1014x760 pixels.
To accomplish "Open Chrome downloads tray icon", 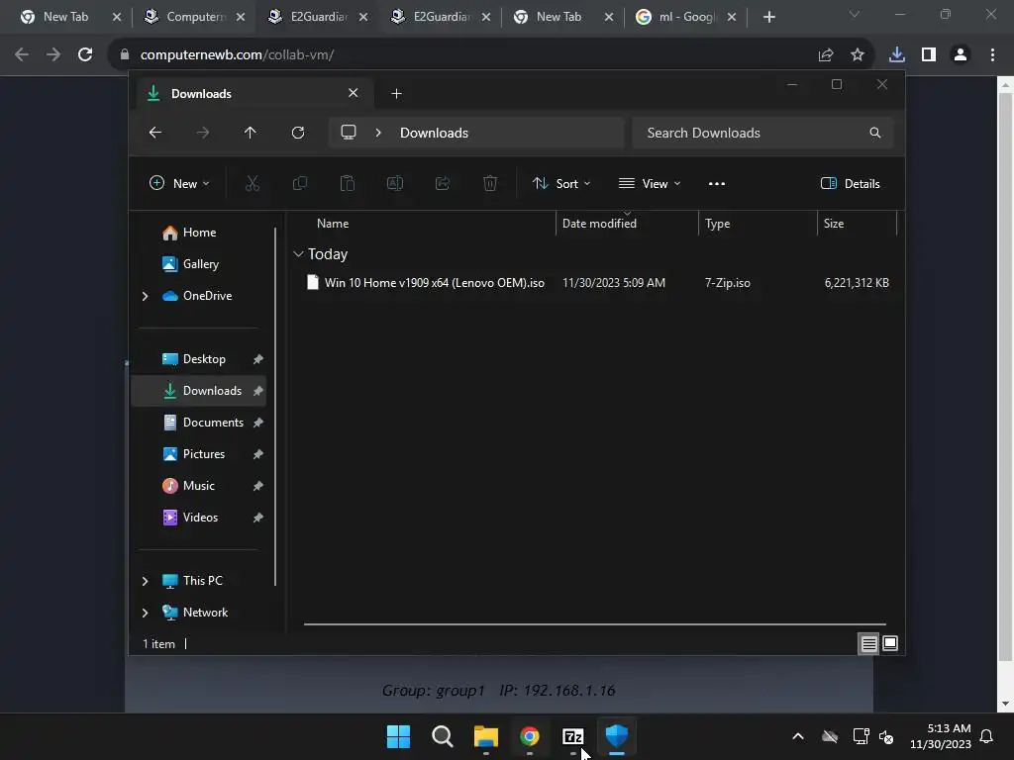I will coord(897,55).
